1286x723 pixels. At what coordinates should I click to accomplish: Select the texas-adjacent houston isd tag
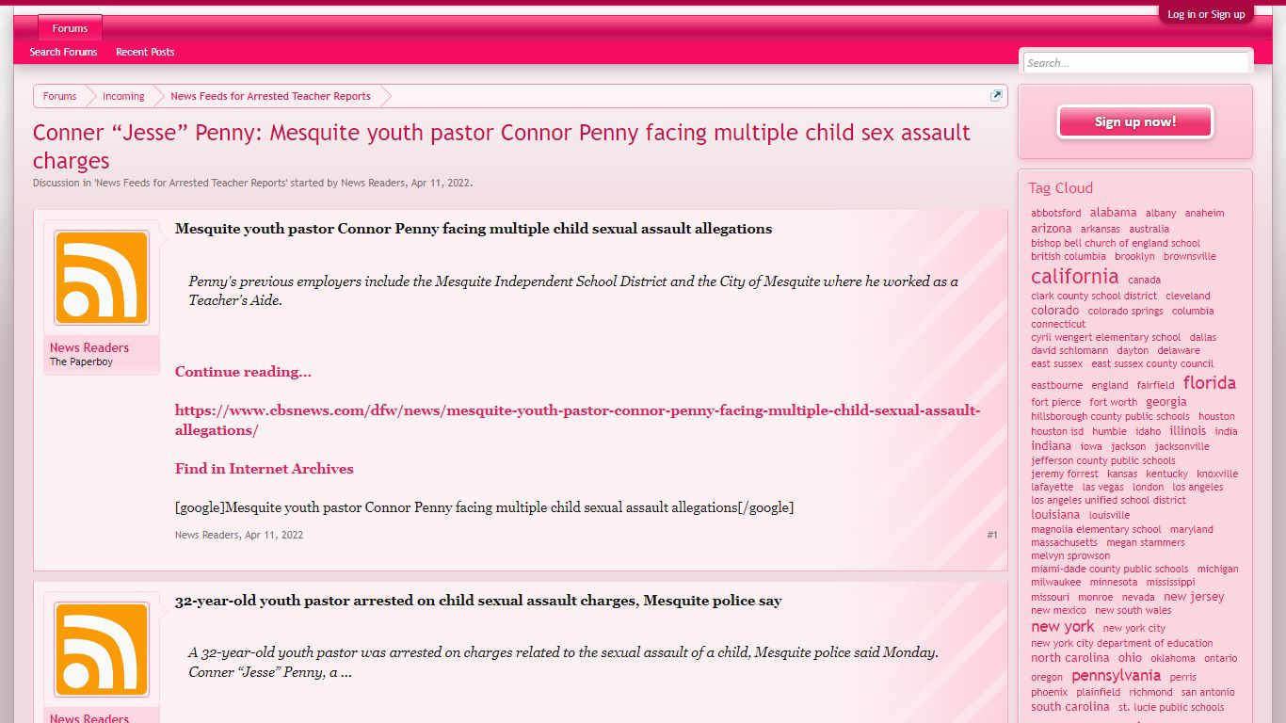coord(1057,431)
